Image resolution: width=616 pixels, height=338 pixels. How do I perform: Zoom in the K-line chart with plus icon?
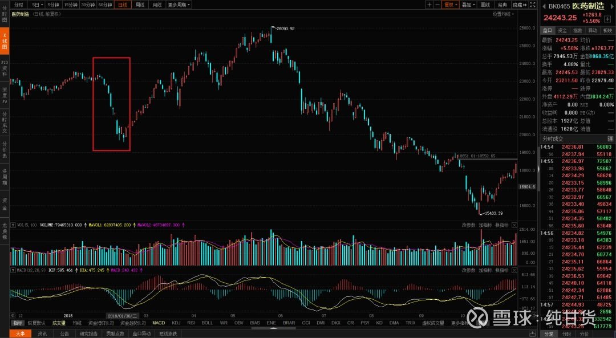click(429, 5)
